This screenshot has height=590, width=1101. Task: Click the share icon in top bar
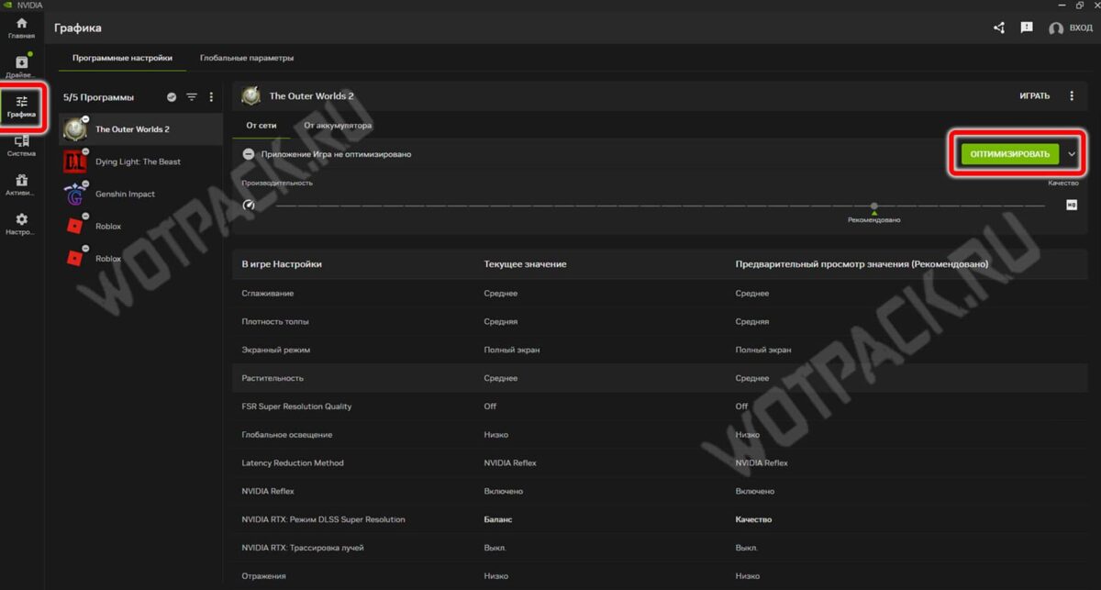999,28
